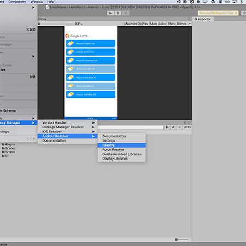Viewport: 246px width, 246px height.
Task: Select the highlighted Dependency Manager menu row
Action: pos(18,123)
